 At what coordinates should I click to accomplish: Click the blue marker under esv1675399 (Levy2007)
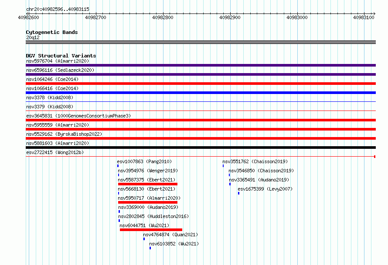[238, 193]
